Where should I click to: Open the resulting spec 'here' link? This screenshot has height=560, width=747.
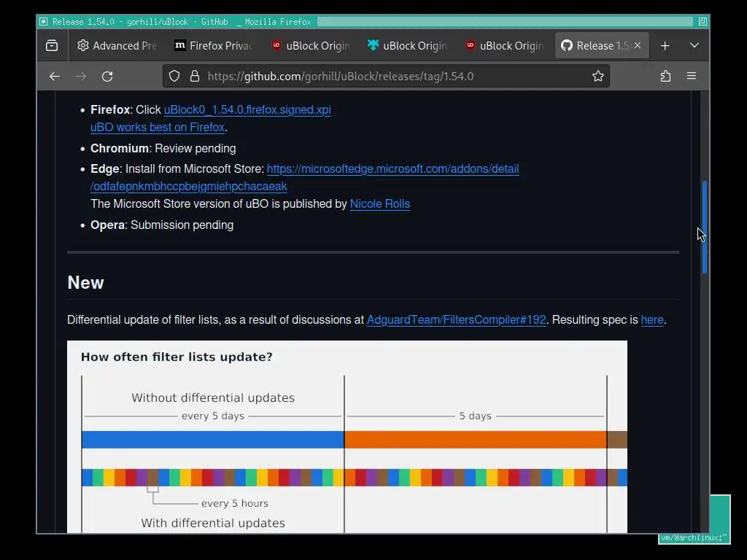click(651, 319)
